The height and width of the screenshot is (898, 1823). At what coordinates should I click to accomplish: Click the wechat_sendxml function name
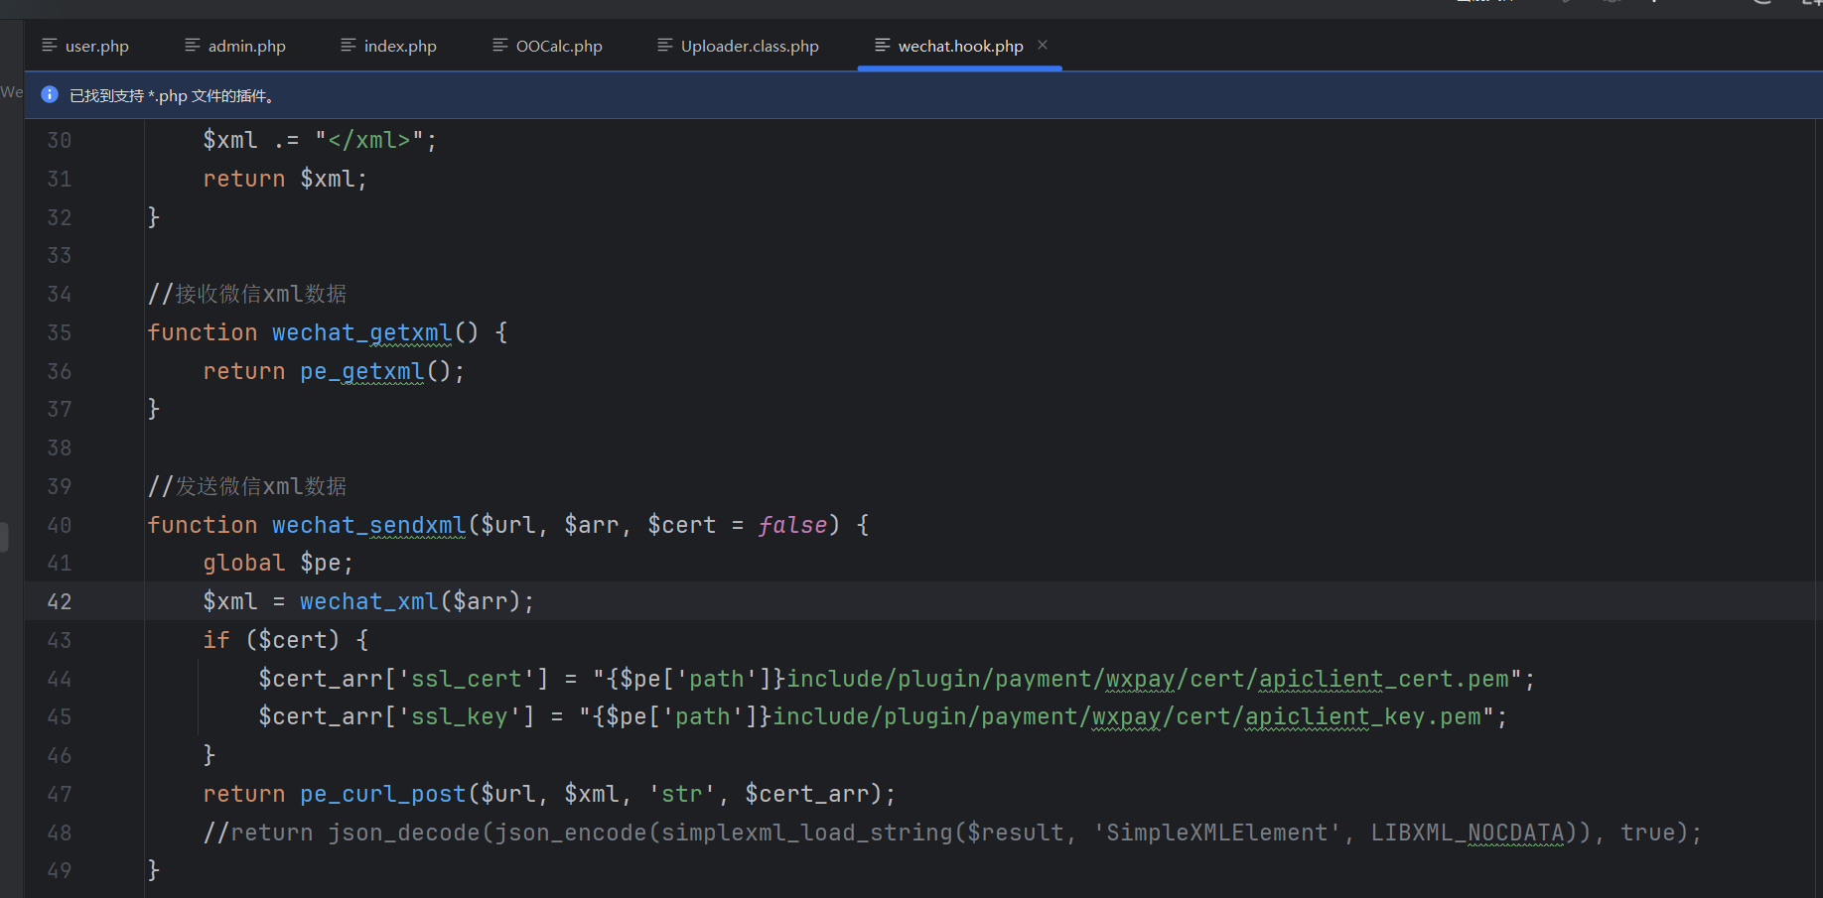coord(369,526)
